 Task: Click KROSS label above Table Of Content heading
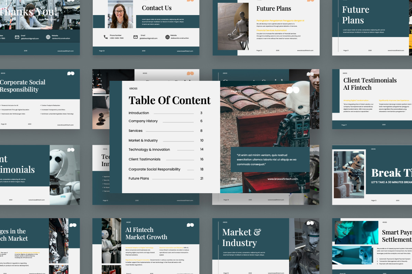pyautogui.click(x=133, y=89)
